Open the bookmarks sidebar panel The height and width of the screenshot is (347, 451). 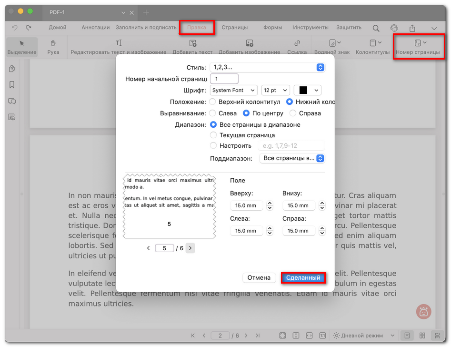pyautogui.click(x=12, y=85)
